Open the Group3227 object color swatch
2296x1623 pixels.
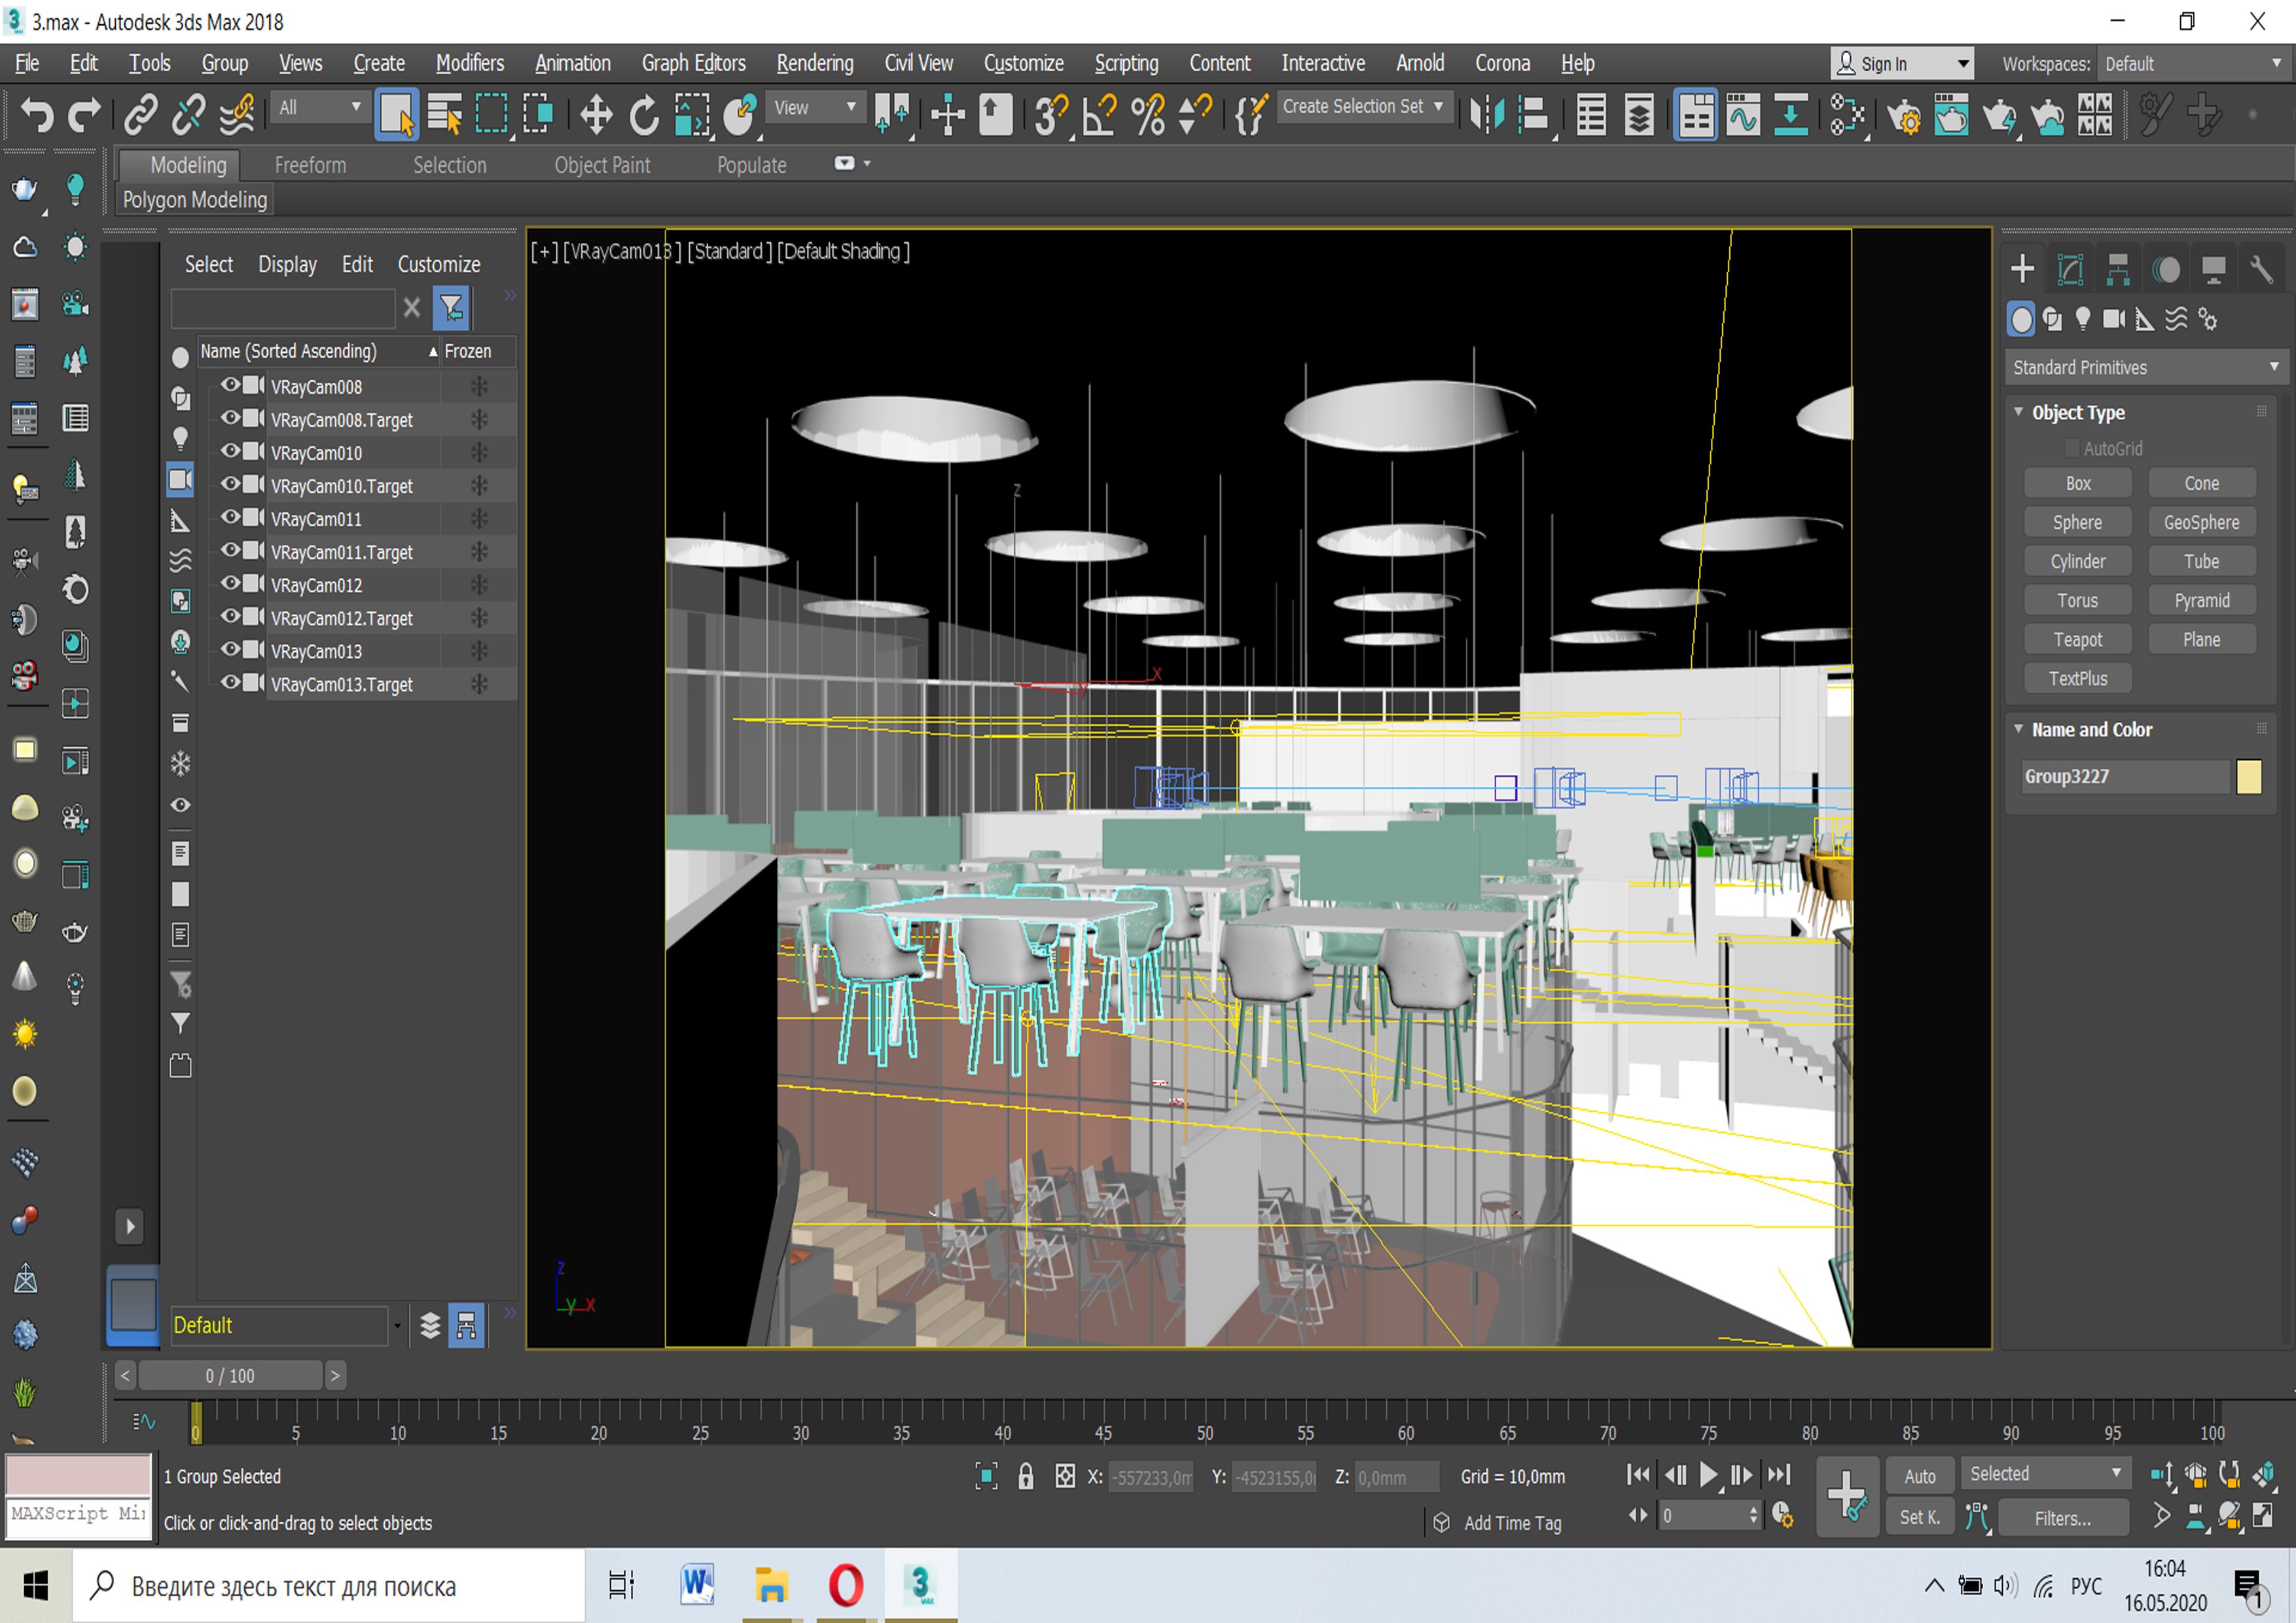pos(2248,776)
